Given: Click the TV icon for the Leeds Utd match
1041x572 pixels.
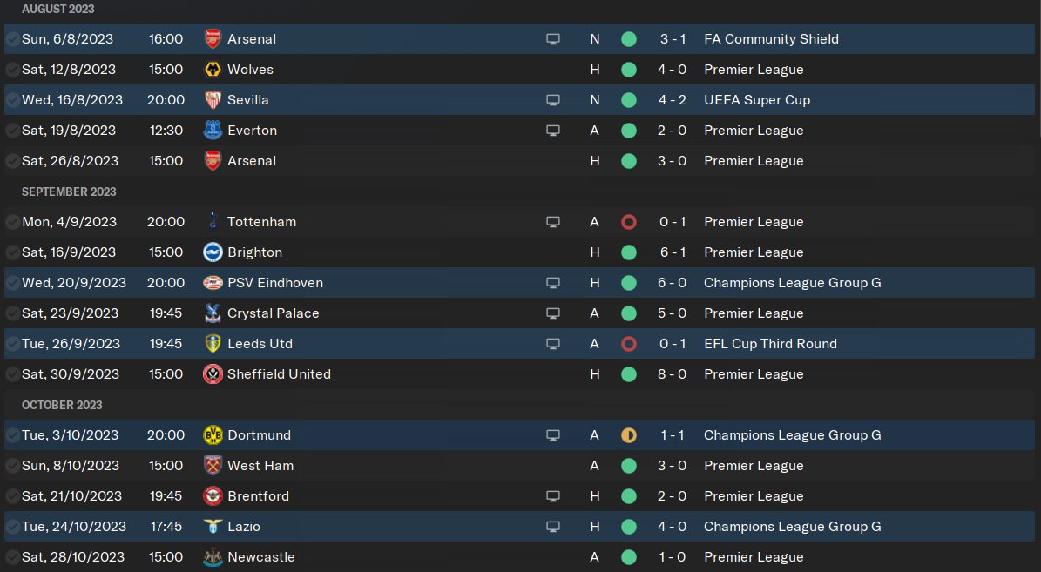Looking at the screenshot, I should [x=552, y=344].
